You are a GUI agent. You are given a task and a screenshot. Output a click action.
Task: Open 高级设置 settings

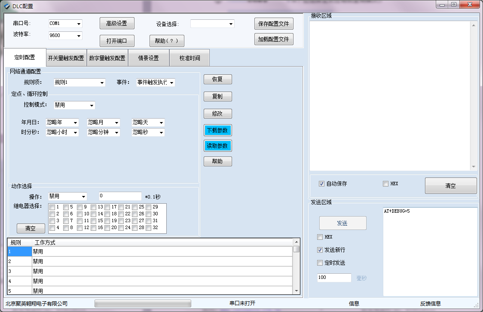116,23
